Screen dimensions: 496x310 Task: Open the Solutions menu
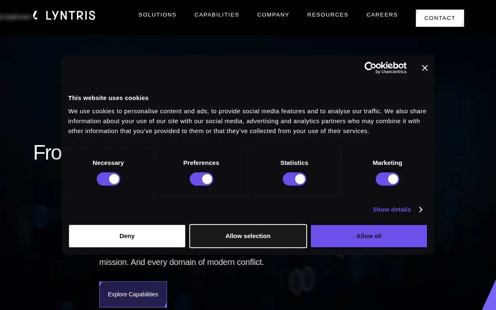click(x=157, y=14)
